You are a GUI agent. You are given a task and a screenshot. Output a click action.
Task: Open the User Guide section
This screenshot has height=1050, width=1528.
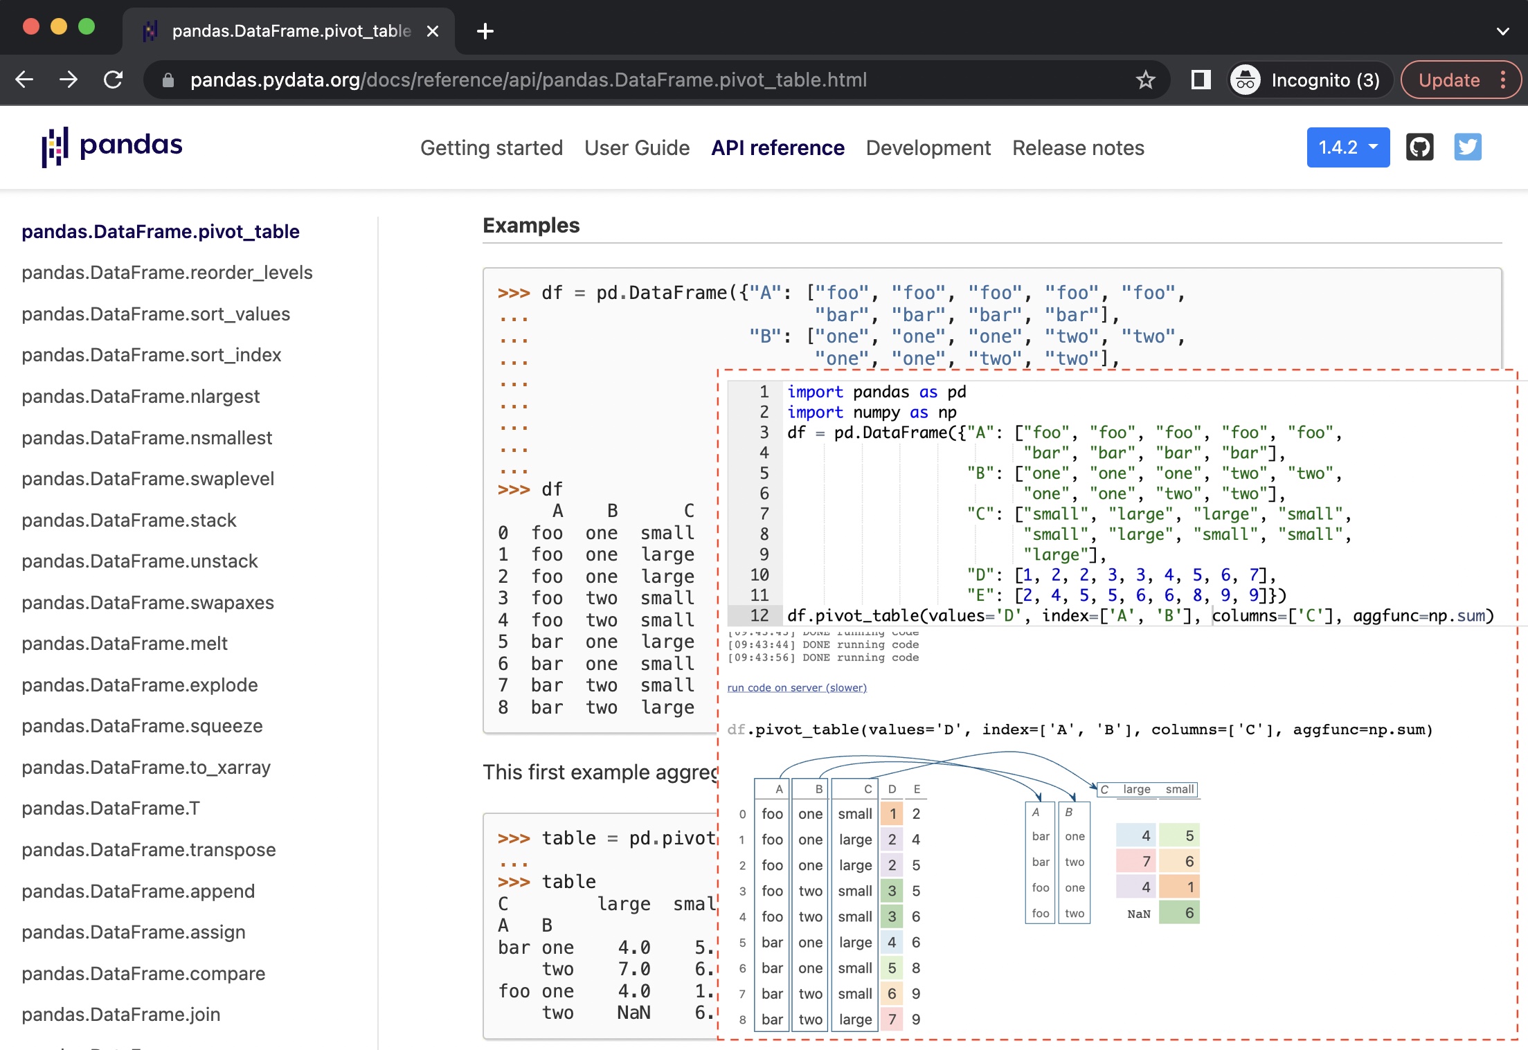(x=636, y=148)
